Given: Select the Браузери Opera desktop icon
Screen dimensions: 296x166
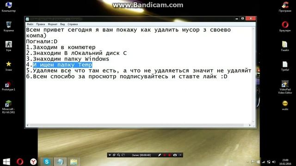Looking at the screenshot, I should [285, 27].
